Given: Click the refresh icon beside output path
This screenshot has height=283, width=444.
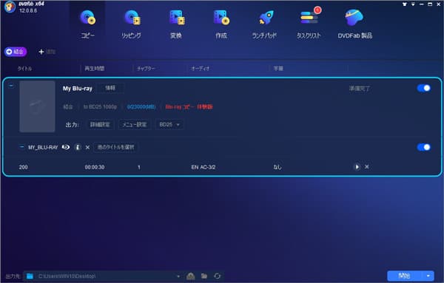Looking at the screenshot, I should point(217,276).
